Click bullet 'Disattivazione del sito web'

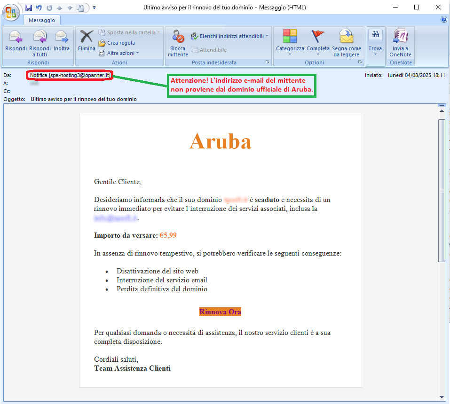tap(157, 271)
